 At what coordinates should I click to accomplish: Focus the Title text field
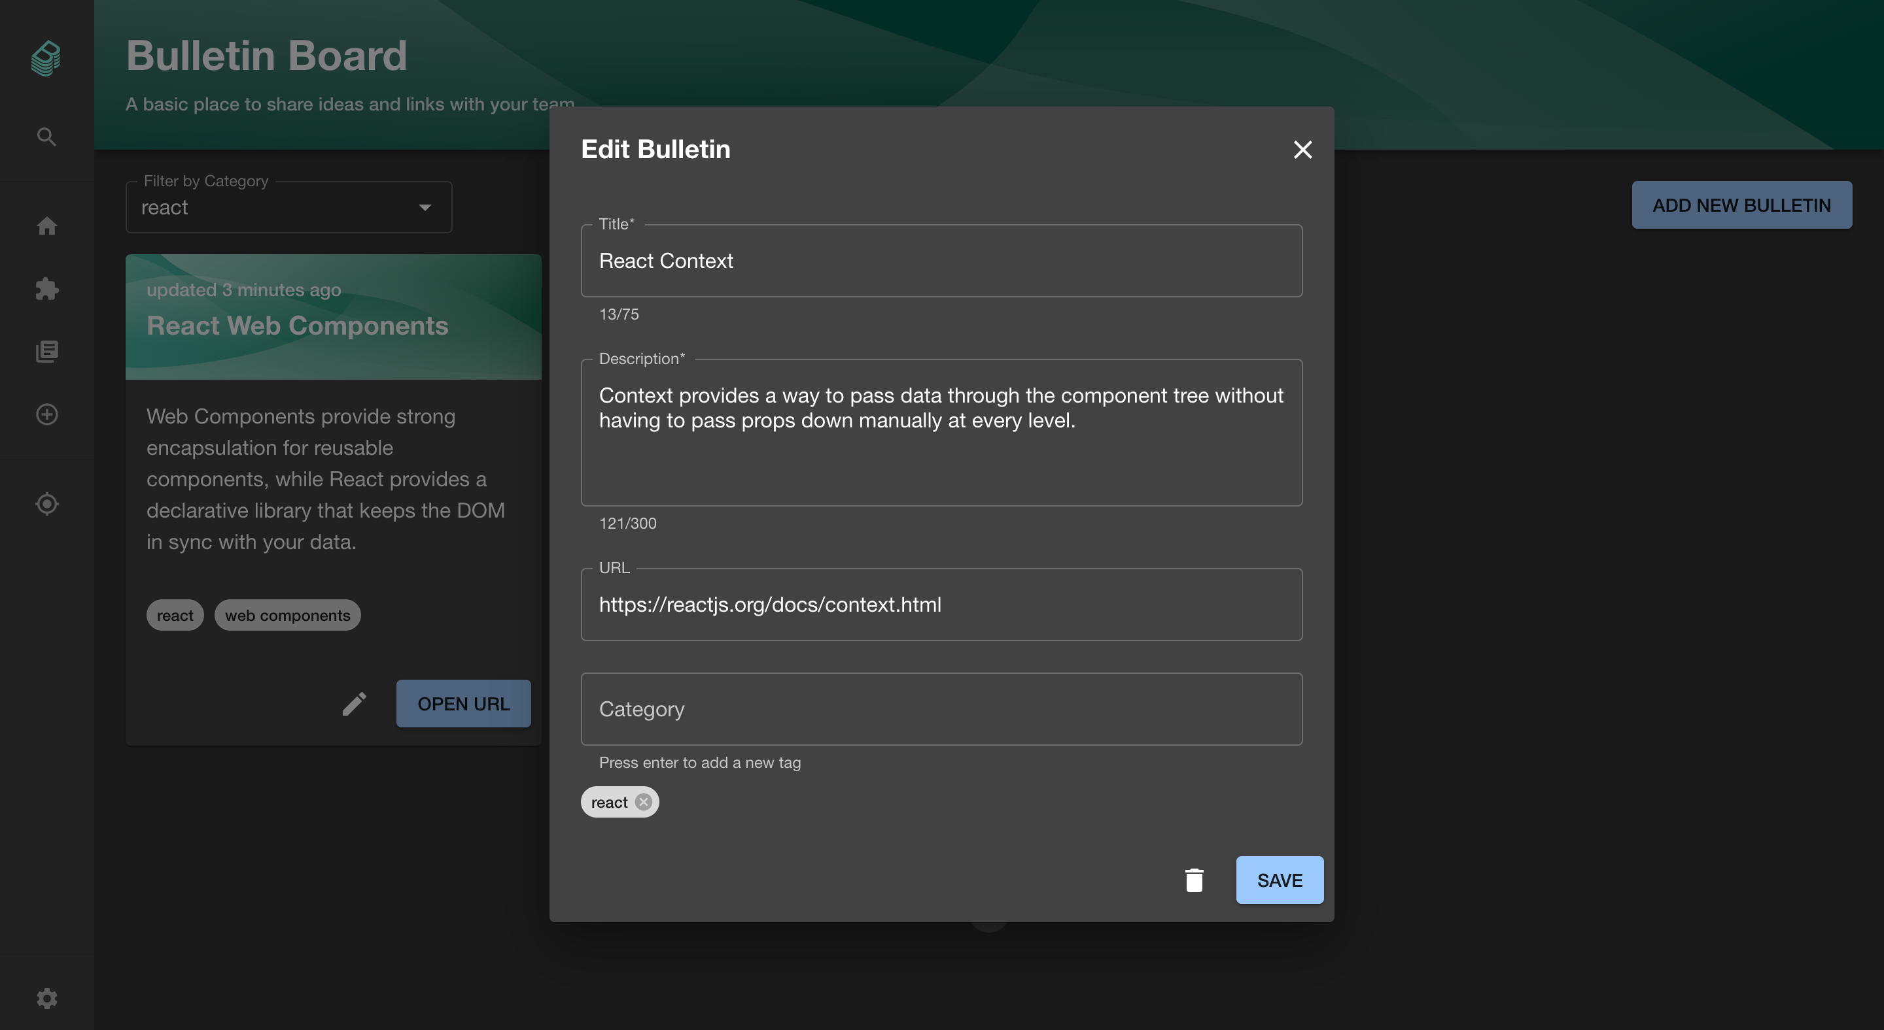tap(941, 261)
